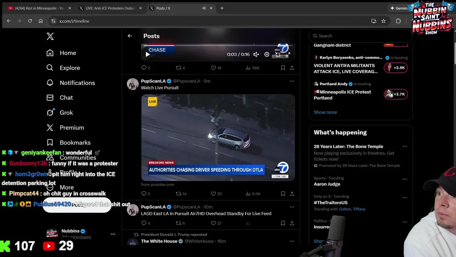Enter fullscreen on the CHASE video
The width and height of the screenshot is (456, 257).
[288, 54]
